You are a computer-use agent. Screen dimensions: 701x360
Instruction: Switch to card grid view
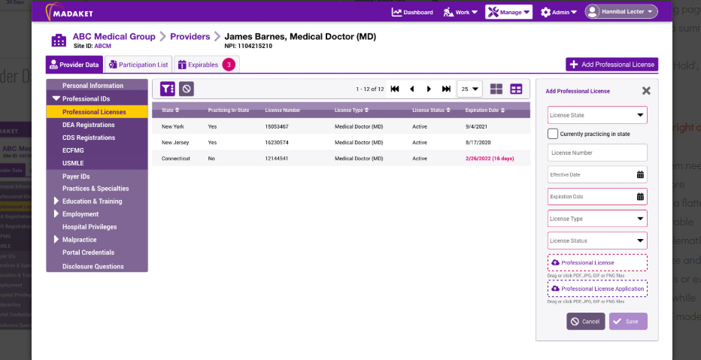pyautogui.click(x=496, y=89)
